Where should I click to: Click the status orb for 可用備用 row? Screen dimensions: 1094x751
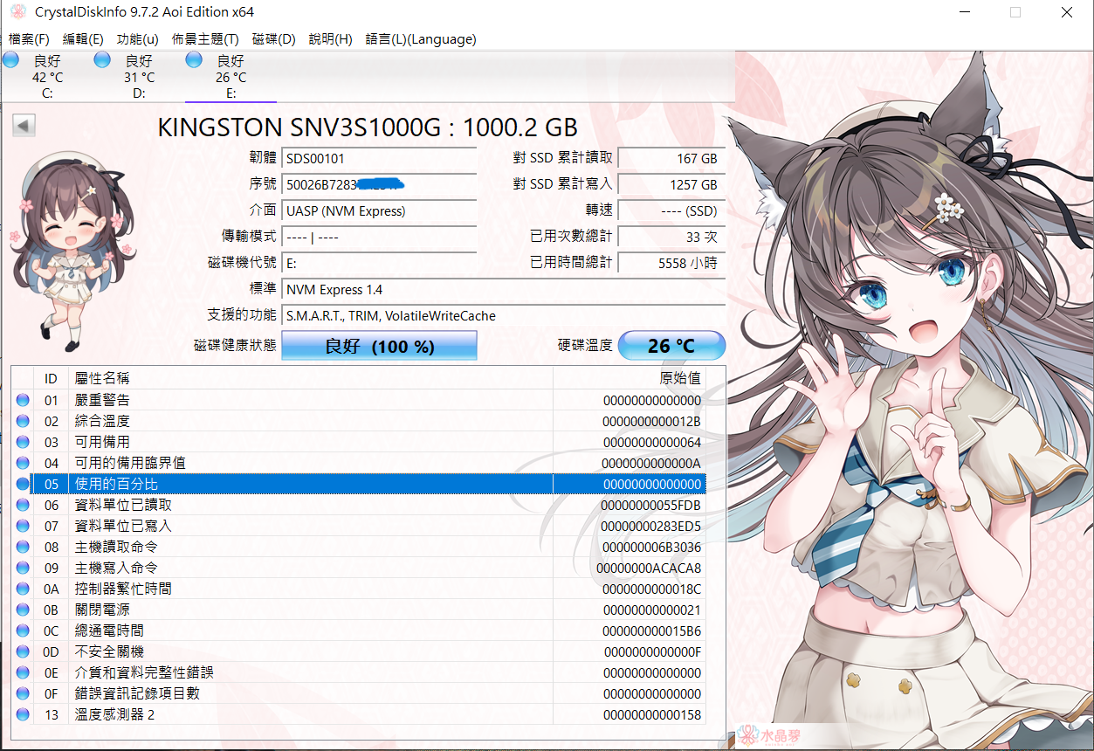tap(23, 442)
